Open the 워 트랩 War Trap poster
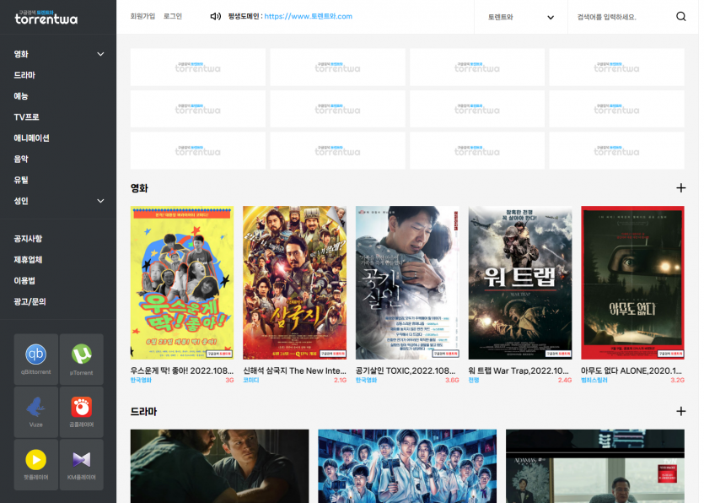Image resolution: width=704 pixels, height=503 pixels. point(520,282)
